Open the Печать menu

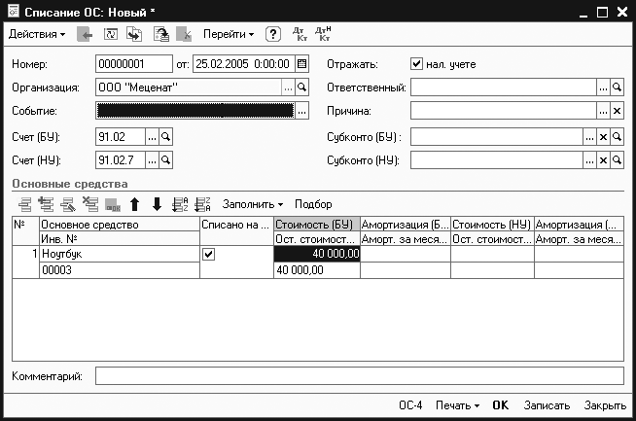(x=457, y=405)
